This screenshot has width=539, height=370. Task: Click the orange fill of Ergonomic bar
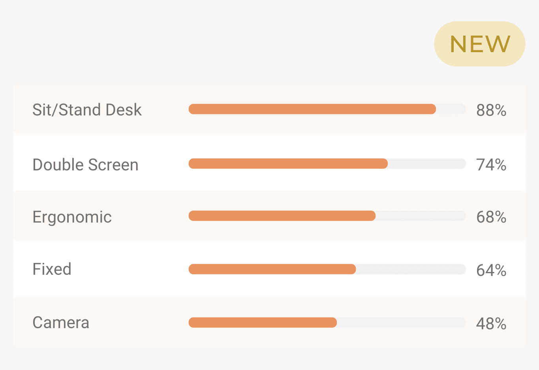coord(282,216)
